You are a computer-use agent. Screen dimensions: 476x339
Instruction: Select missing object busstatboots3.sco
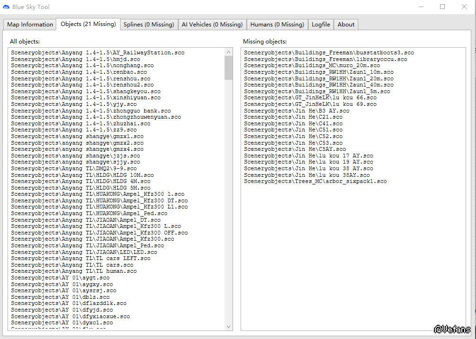tap(329, 52)
